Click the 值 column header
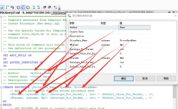Viewport: 178px width, 109px height. [x=134, y=23]
